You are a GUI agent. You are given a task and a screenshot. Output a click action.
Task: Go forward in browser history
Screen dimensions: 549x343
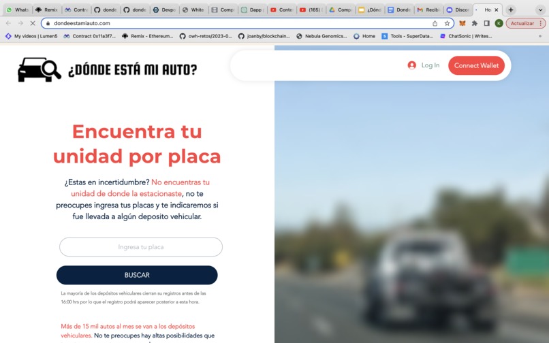(x=20, y=23)
